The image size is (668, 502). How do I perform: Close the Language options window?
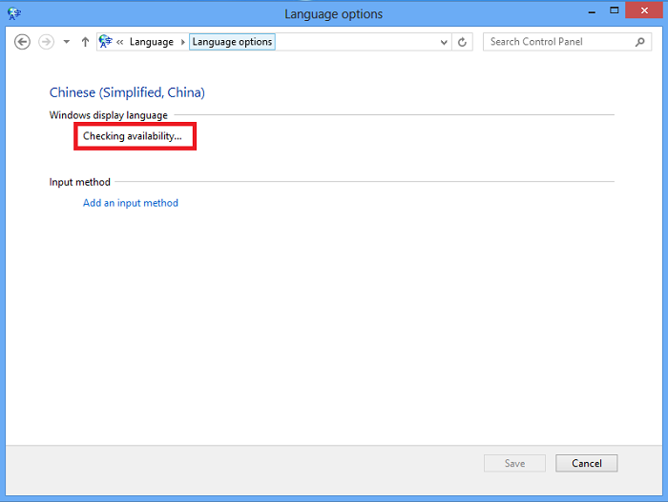click(x=644, y=10)
